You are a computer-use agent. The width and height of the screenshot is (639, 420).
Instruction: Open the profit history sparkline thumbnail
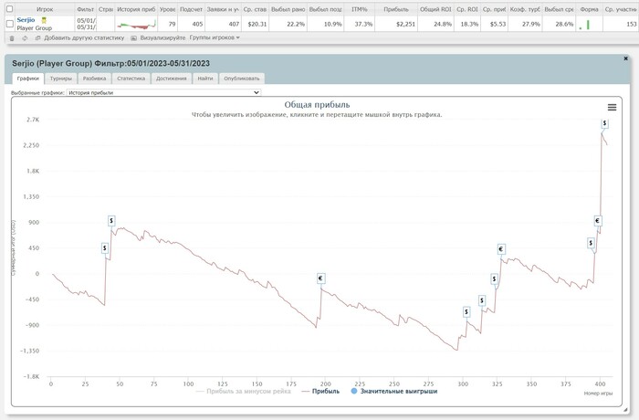(136, 26)
